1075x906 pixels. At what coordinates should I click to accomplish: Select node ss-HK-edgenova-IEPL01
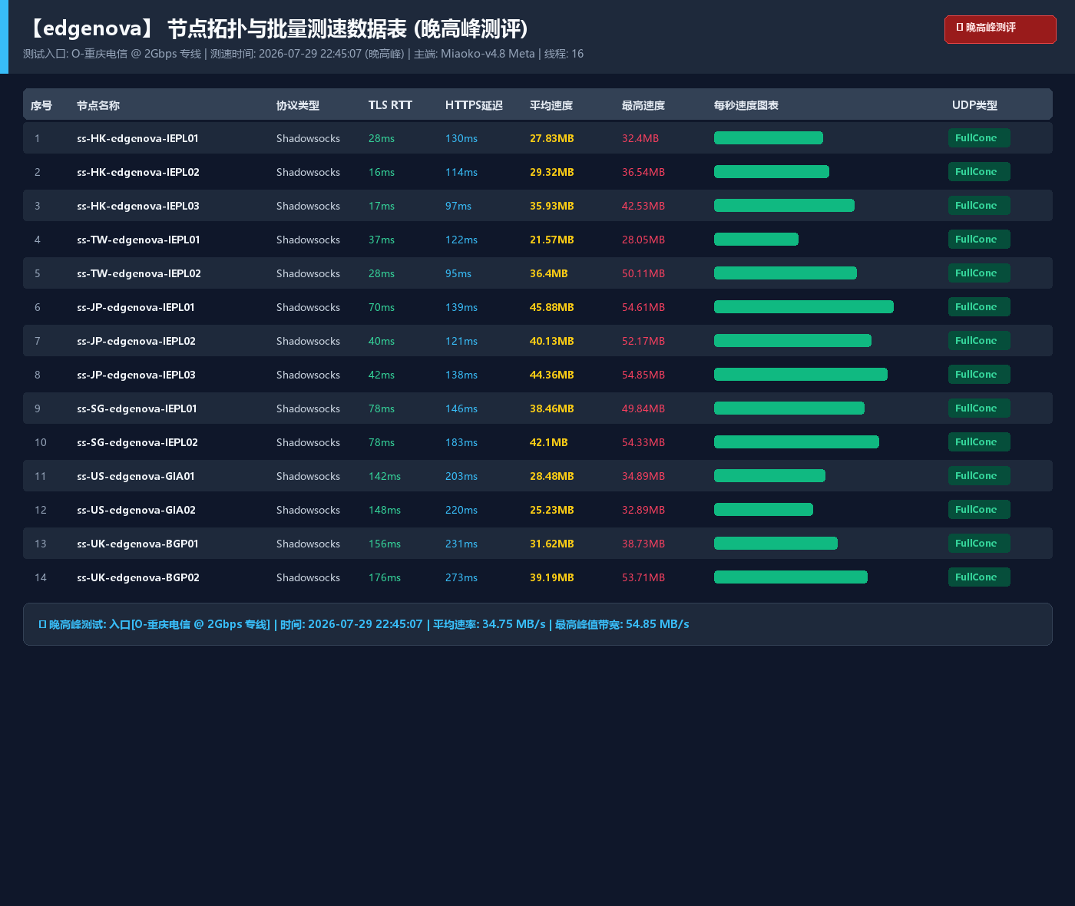[x=137, y=138]
